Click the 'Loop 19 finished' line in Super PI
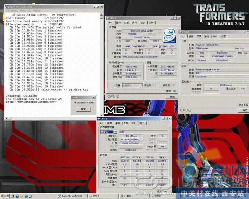The image size is (249, 199). (x=37, y=86)
